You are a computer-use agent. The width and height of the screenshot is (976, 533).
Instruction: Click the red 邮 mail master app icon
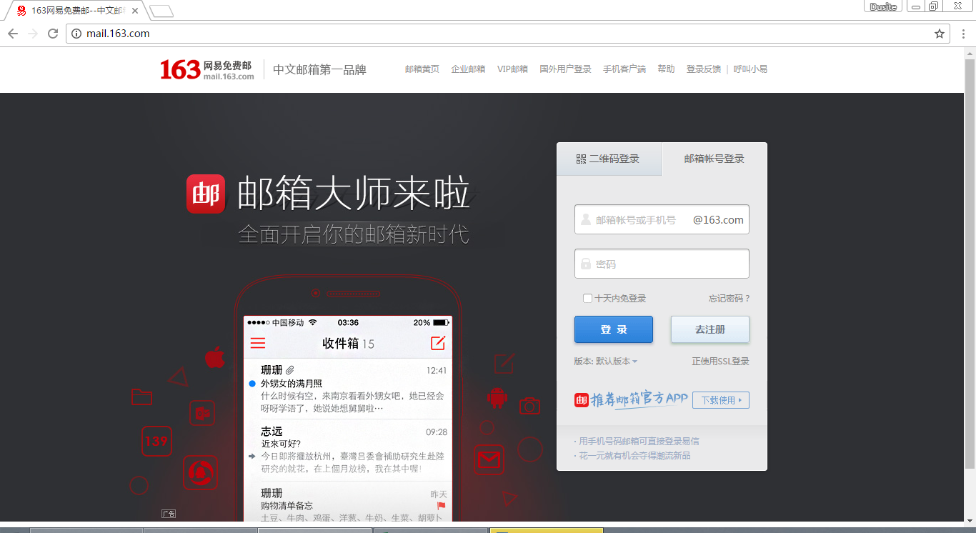[x=206, y=194]
